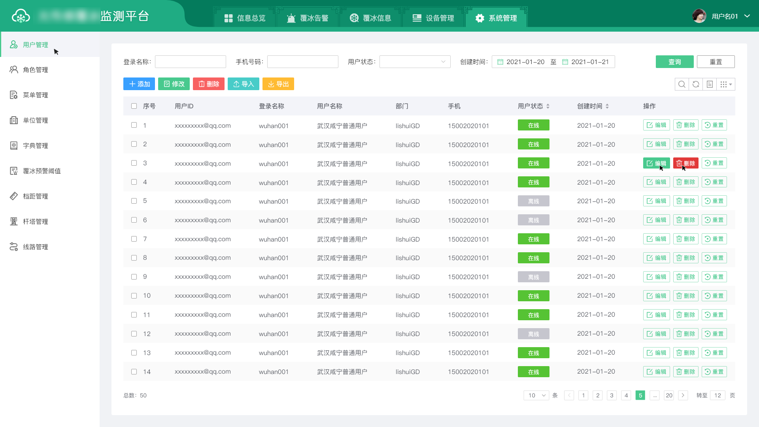Open the 用户状态 dropdown
Viewport: 759px width, 427px height.
[415, 62]
